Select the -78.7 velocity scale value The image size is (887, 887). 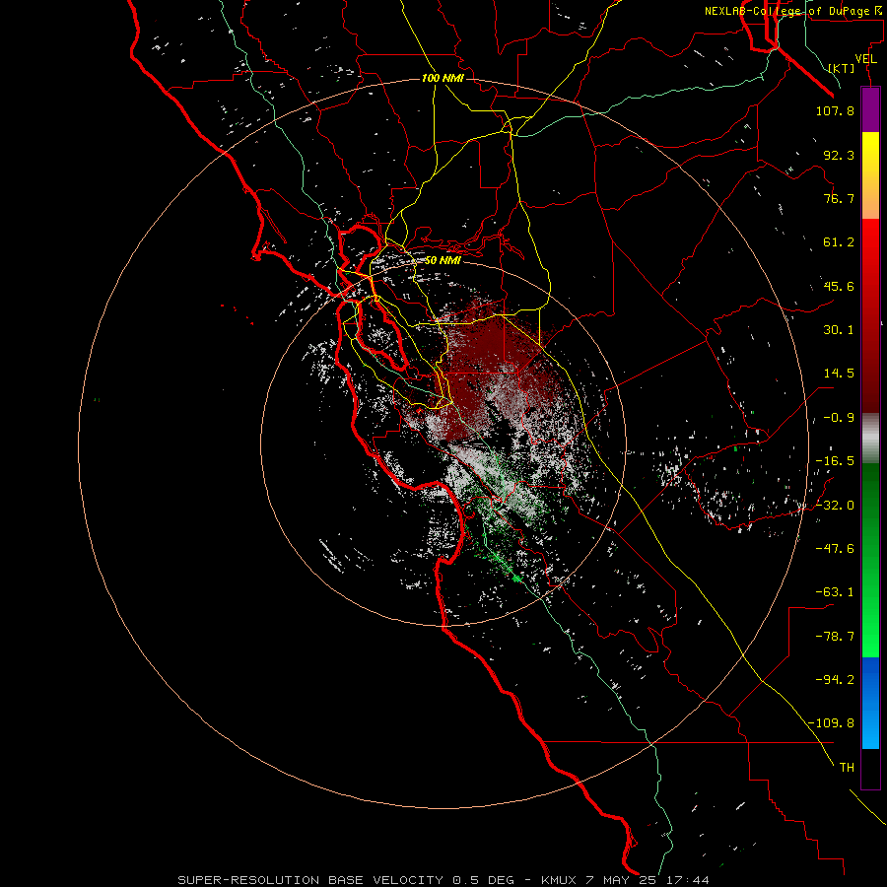(835, 637)
